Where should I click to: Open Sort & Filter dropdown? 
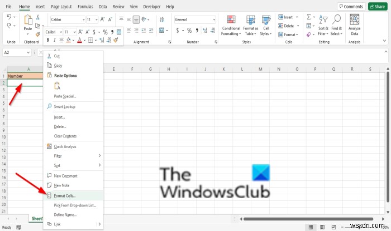point(323,26)
